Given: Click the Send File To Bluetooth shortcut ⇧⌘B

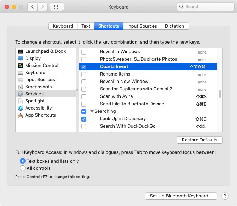Looking at the screenshot, I should [x=201, y=104].
